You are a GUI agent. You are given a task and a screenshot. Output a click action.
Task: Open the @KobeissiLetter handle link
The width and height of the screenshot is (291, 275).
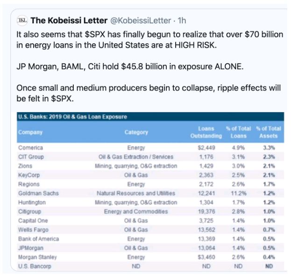(x=141, y=21)
